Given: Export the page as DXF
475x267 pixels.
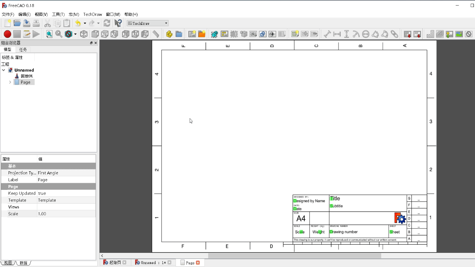Looking at the screenshot, I should click(417, 34).
